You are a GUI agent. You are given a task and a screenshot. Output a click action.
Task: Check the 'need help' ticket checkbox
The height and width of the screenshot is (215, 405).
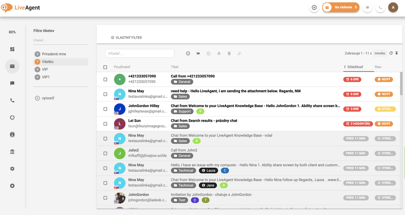105,94
